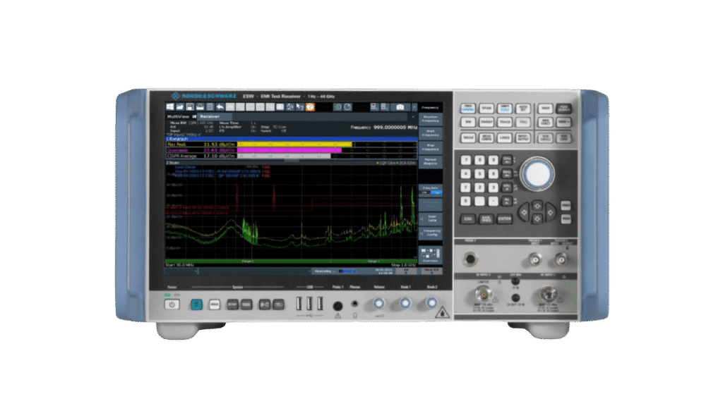Viewport: 723px width, 406px height.
Task: Click the open folder icon
Action: pyautogui.click(x=180, y=106)
